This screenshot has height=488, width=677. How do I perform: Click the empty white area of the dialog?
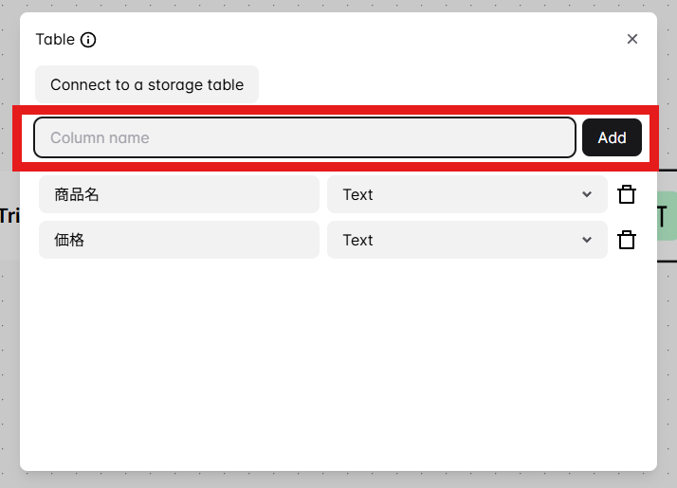tap(338, 370)
